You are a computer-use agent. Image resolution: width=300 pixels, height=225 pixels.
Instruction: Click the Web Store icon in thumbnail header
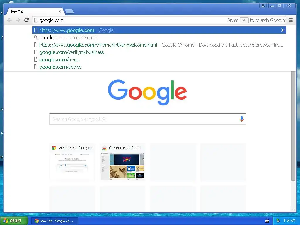point(104,148)
